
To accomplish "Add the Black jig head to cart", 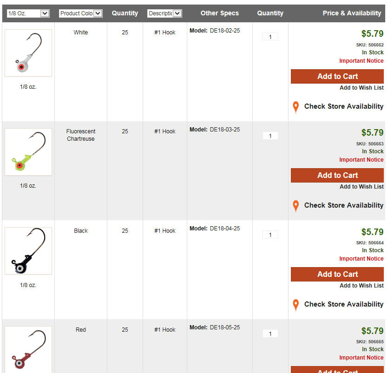I will click(337, 274).
